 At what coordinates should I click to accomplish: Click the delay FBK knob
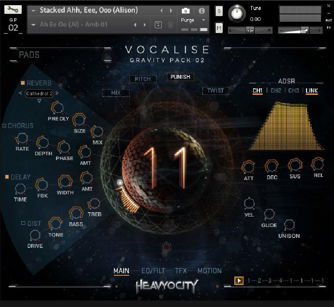42,185
